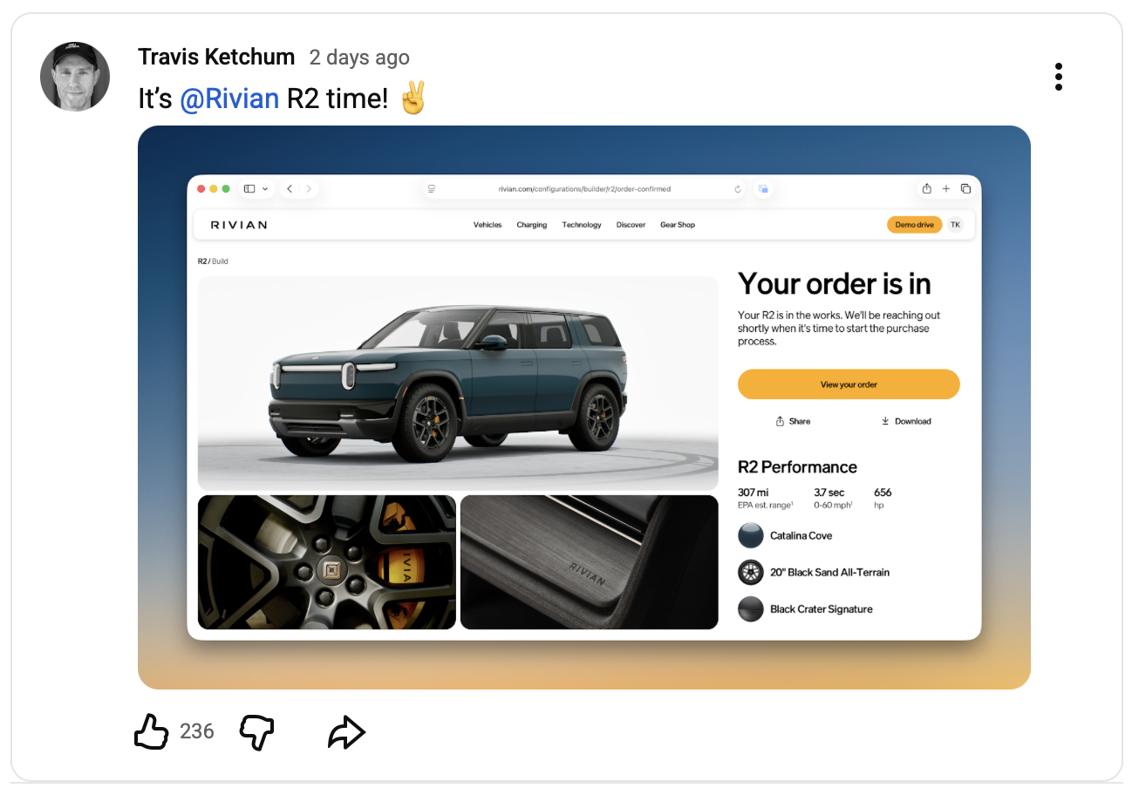Open the three-dot options menu on the post
This screenshot has width=1139, height=795.
(1058, 77)
